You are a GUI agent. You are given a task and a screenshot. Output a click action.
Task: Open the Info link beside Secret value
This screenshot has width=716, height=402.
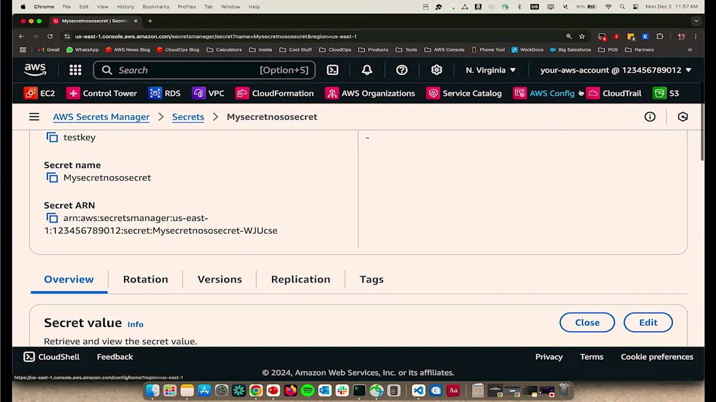click(x=135, y=325)
